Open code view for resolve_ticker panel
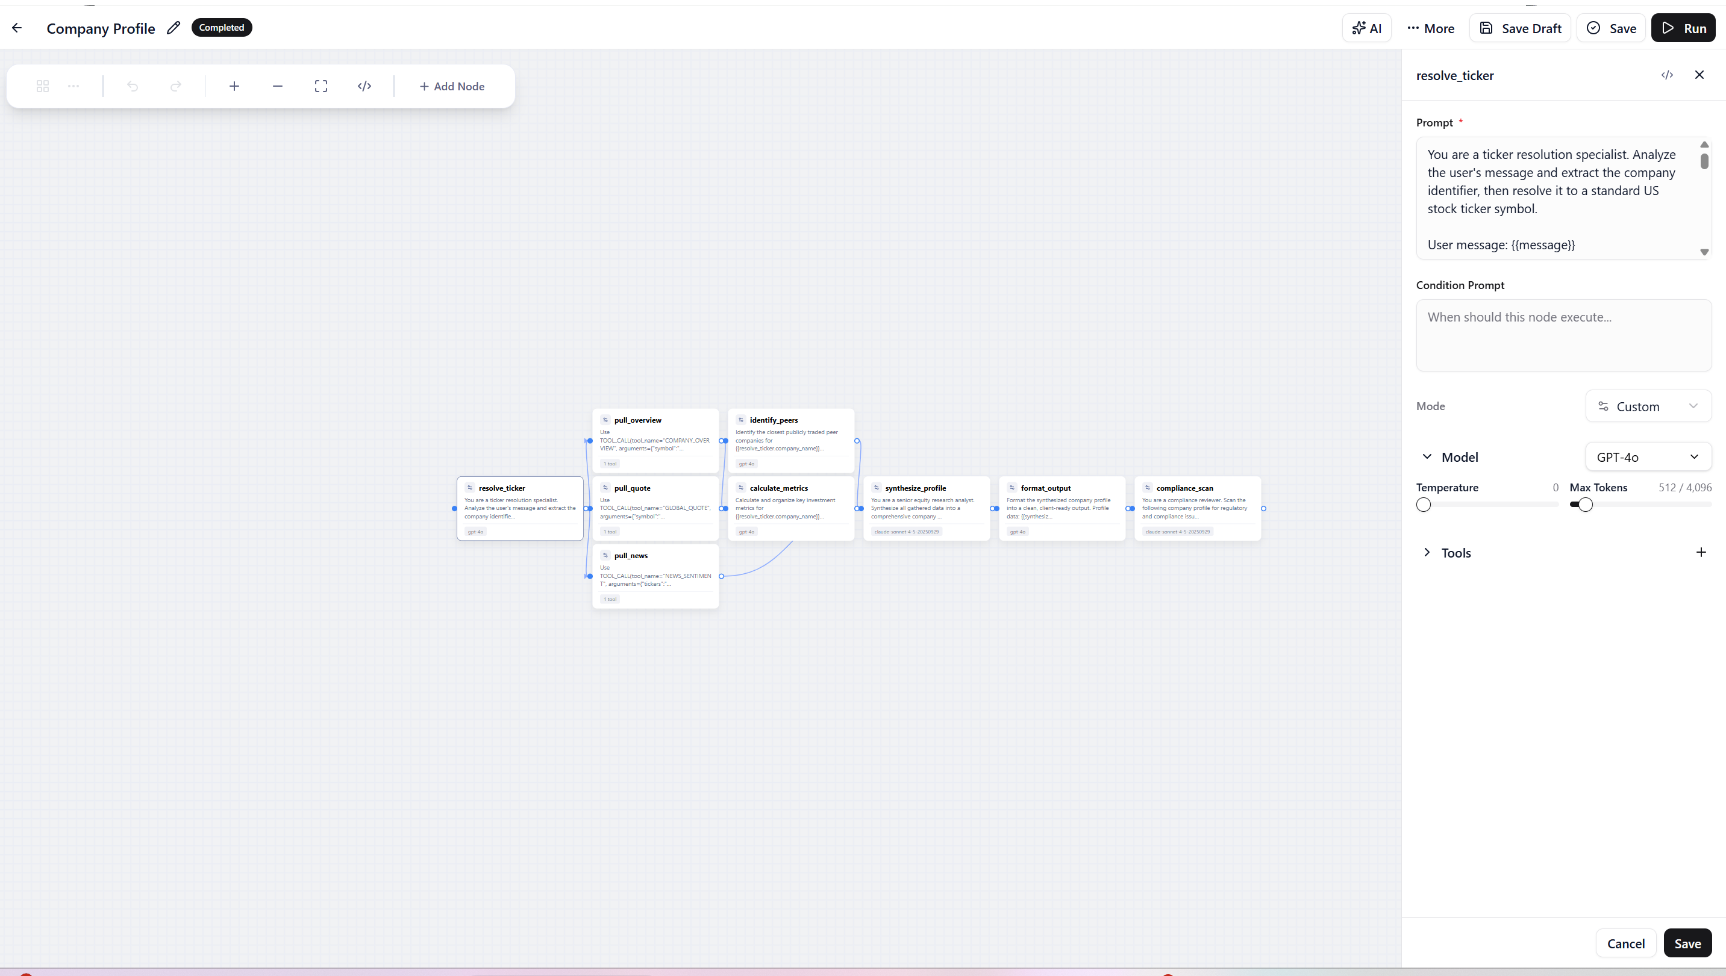 click(1668, 75)
